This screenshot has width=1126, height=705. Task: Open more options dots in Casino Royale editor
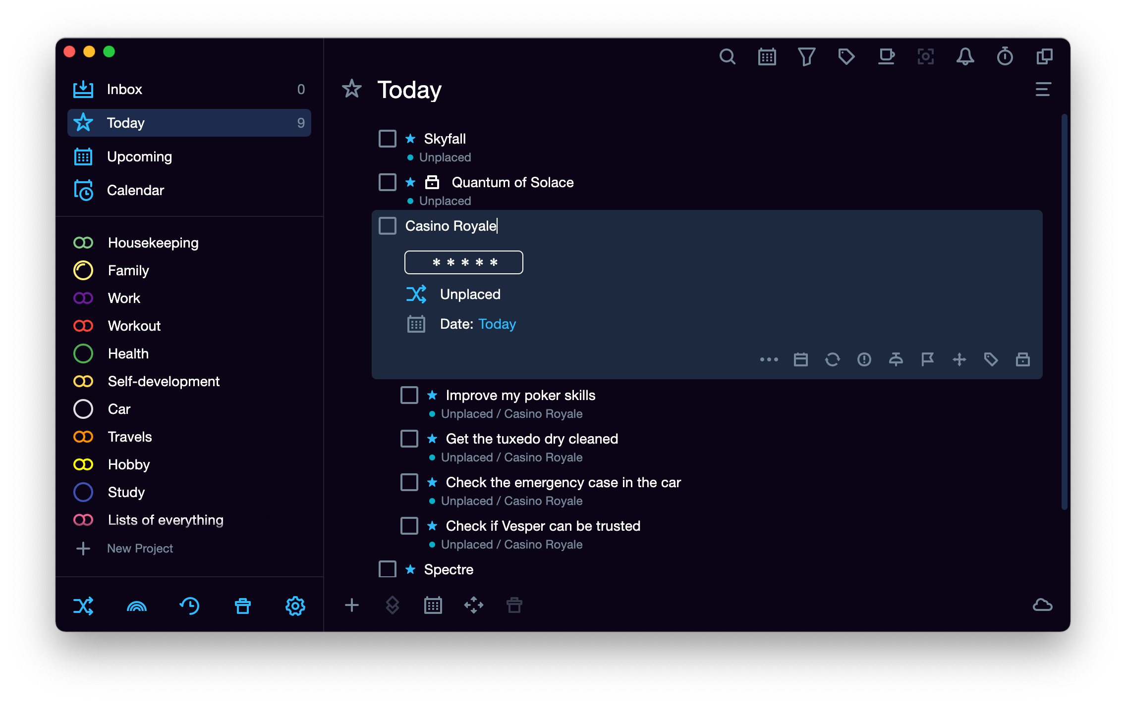(x=769, y=359)
